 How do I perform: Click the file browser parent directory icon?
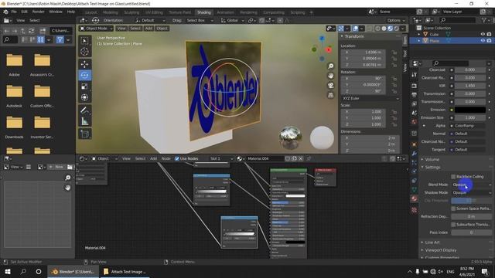[23, 31]
